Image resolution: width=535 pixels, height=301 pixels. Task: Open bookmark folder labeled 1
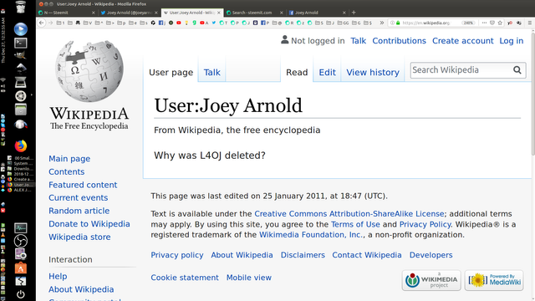click(x=60, y=23)
